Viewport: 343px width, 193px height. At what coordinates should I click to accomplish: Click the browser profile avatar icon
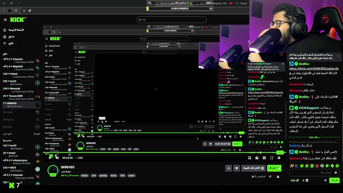coord(10,10)
